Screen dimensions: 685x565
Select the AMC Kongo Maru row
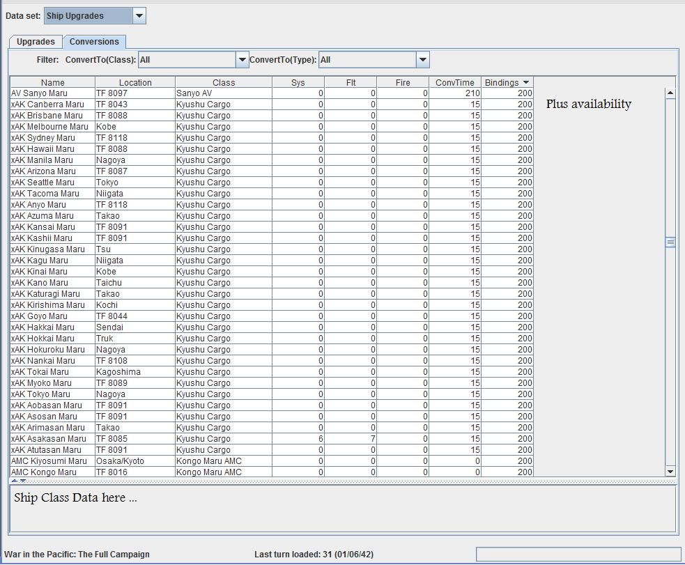point(271,472)
